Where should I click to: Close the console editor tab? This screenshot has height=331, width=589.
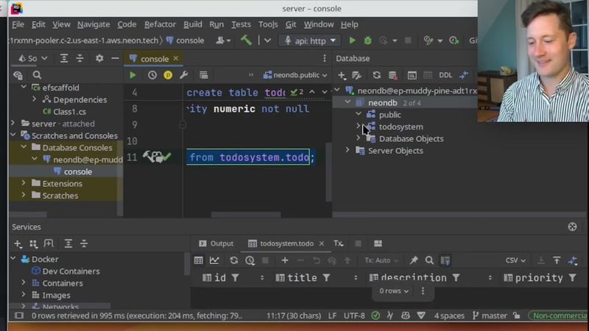(x=176, y=58)
